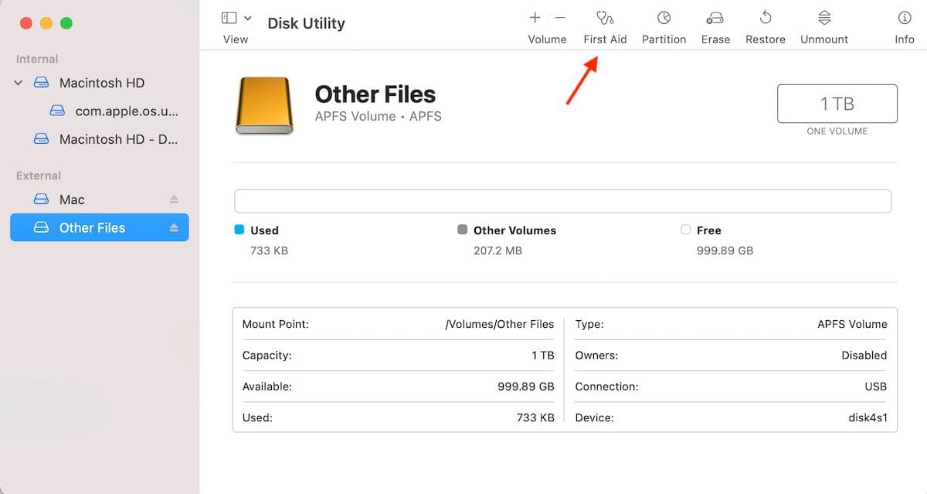The height and width of the screenshot is (494, 927).
Task: Click the APFS Volume type value
Action: coord(852,324)
